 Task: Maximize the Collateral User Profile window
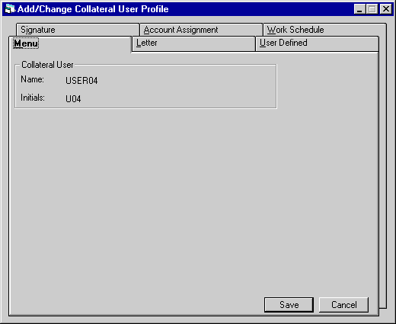click(x=372, y=9)
